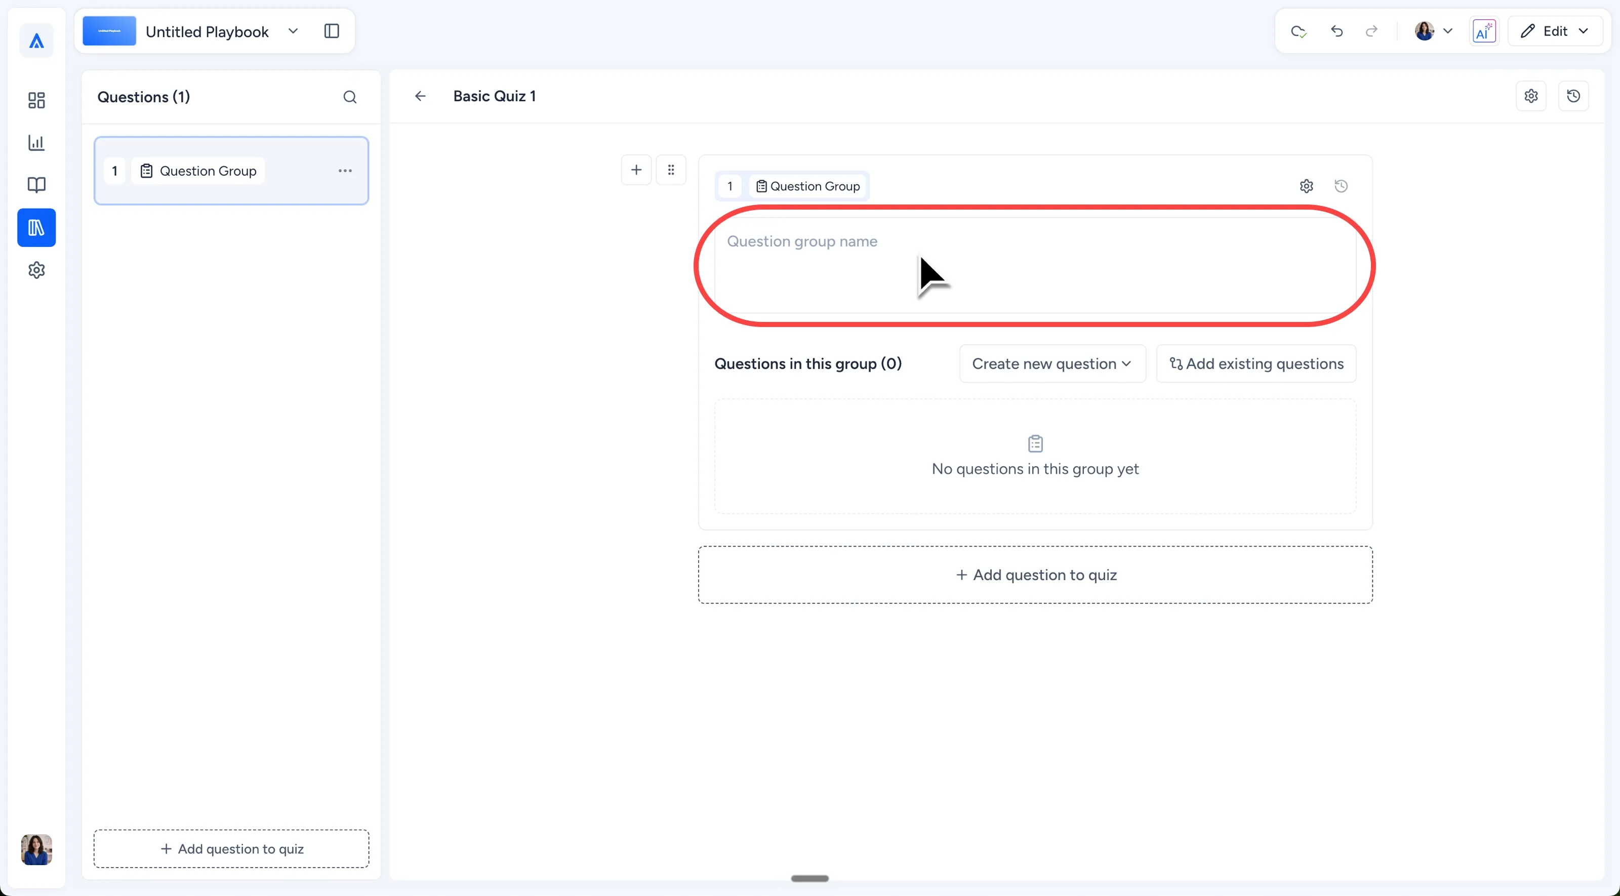Viewport: 1620px width, 896px height.
Task: Open the profile avatar menu
Action: [1433, 31]
